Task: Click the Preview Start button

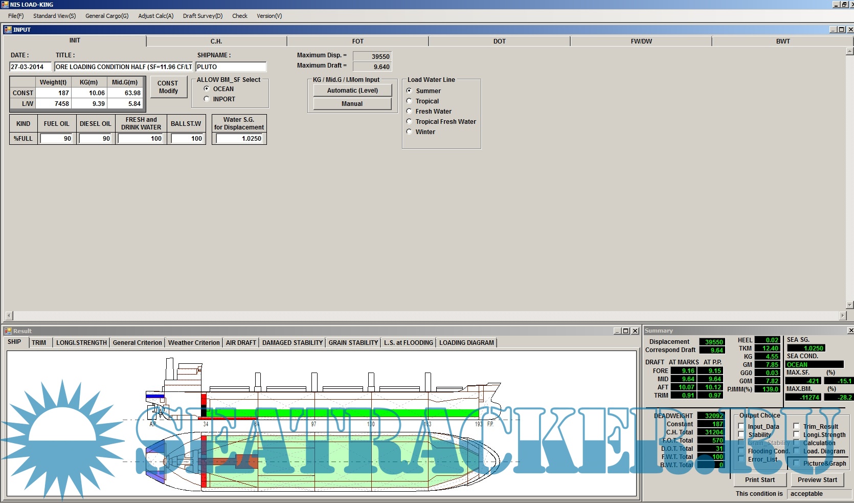Action: tap(817, 479)
